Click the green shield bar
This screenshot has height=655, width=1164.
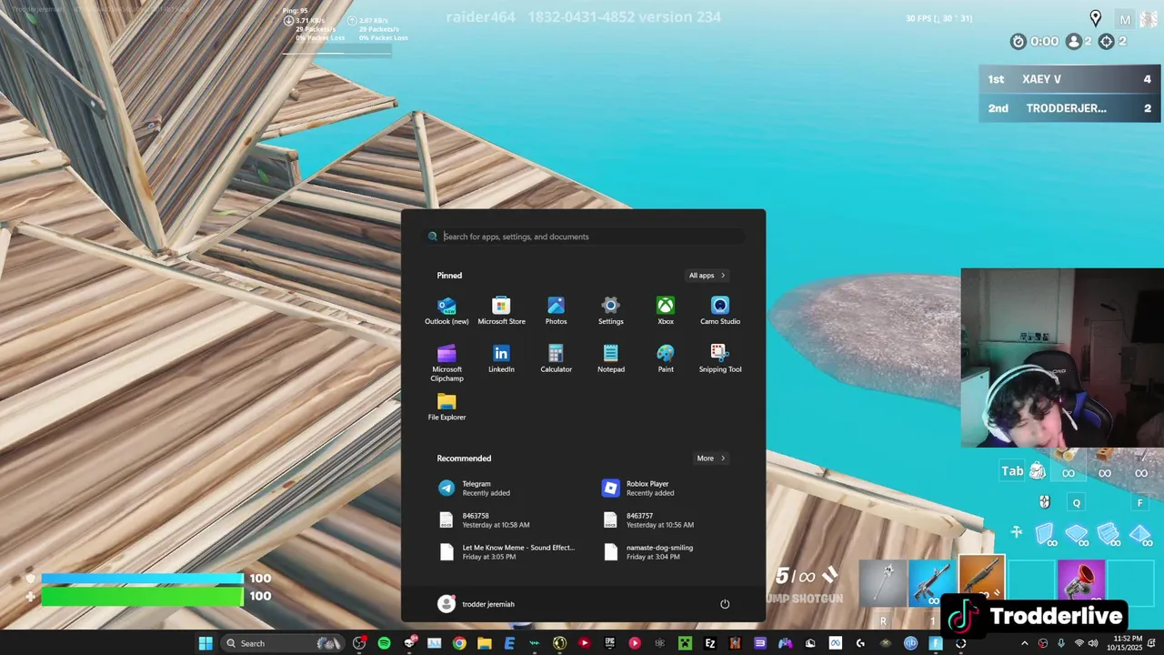[143, 597]
